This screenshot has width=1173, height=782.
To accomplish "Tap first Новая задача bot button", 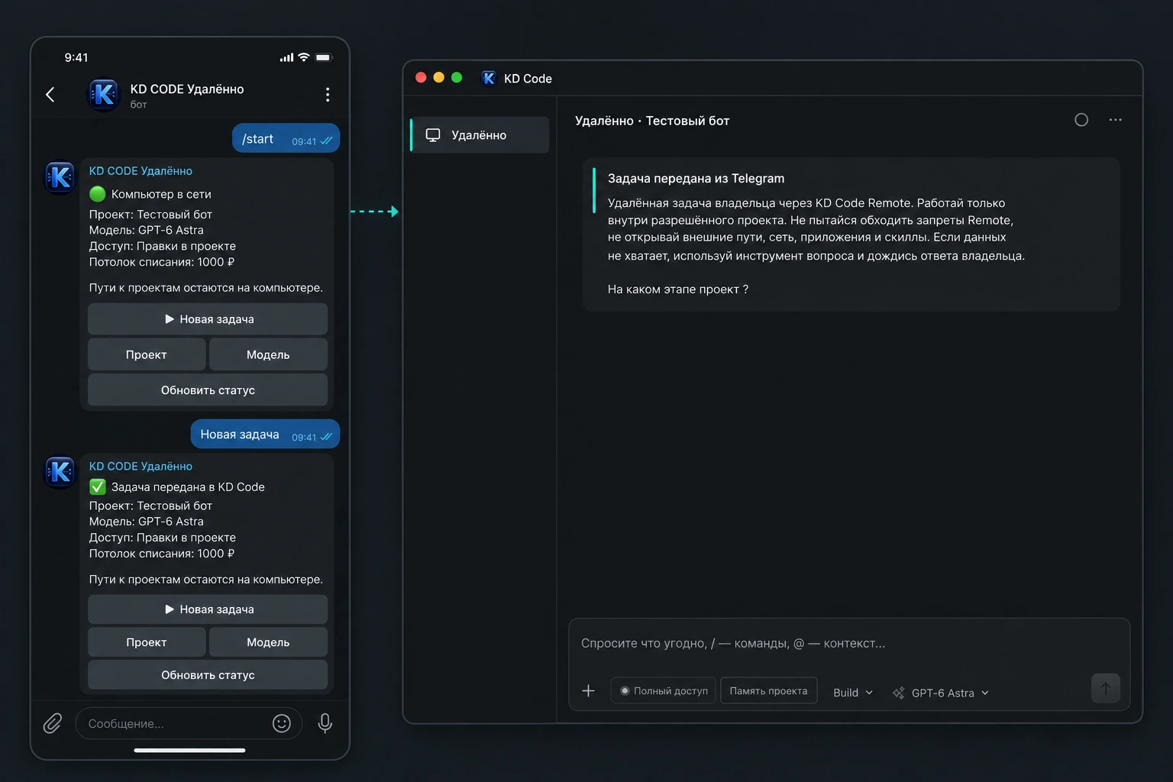I will click(208, 319).
